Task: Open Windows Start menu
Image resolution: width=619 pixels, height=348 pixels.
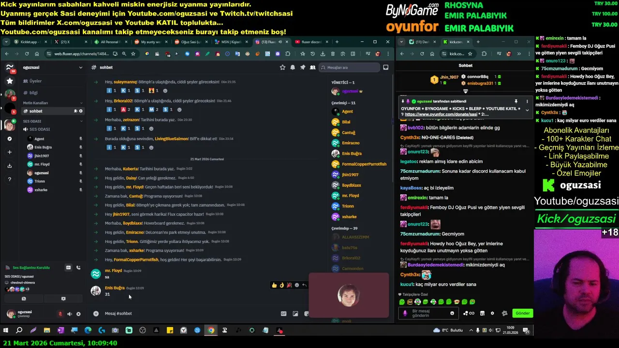Action: pos(6,331)
